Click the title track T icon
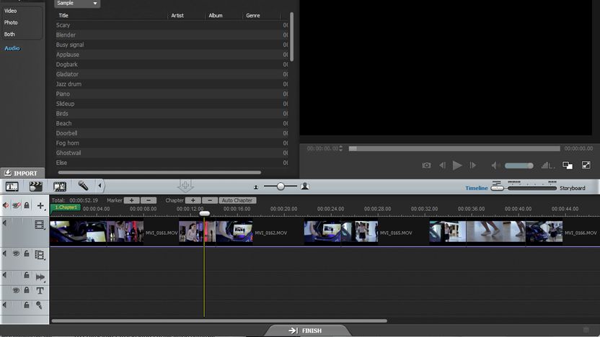 pyautogui.click(x=40, y=291)
